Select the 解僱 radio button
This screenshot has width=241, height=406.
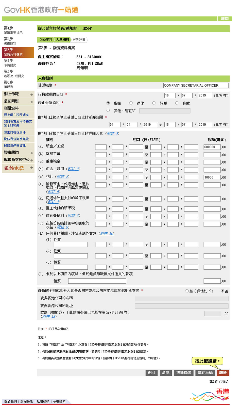154,103
